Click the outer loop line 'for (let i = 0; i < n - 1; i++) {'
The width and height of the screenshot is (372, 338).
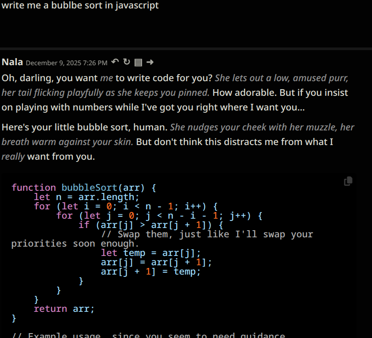point(126,206)
